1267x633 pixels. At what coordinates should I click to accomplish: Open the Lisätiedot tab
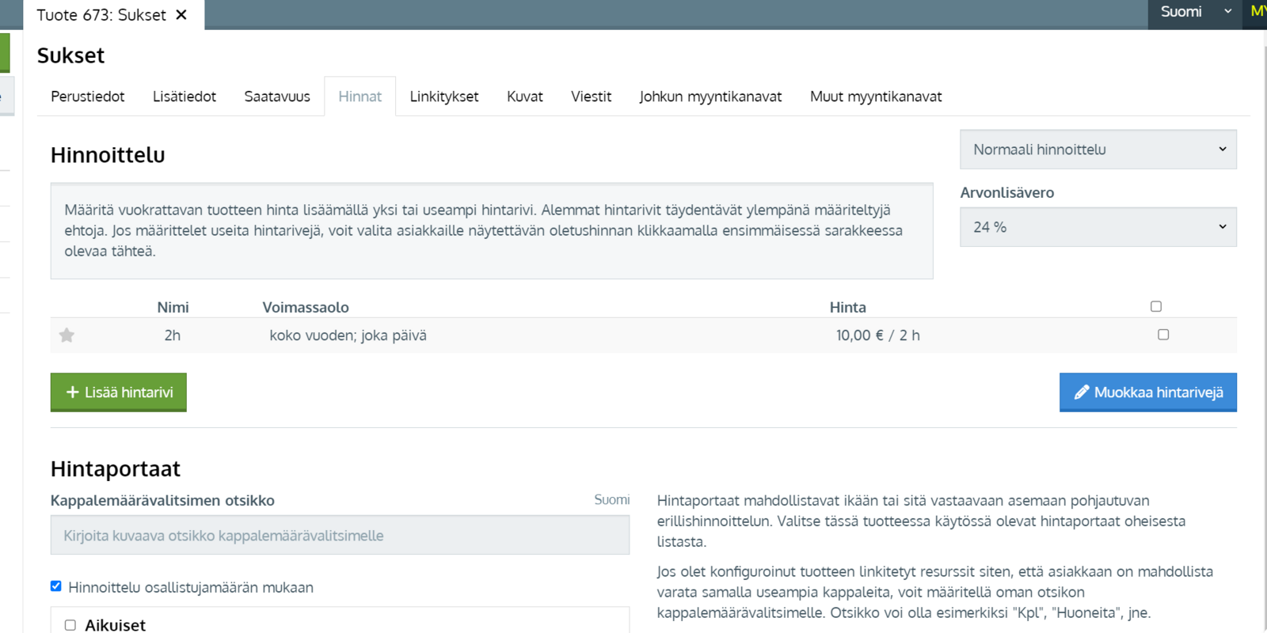(185, 97)
